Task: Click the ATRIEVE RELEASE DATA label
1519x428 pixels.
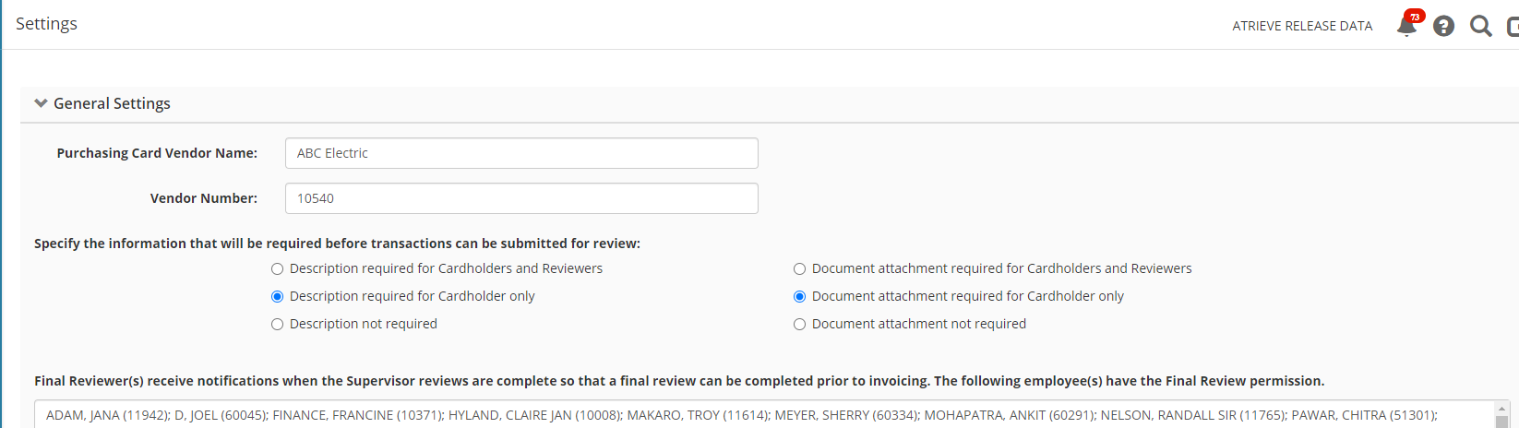Action: (1301, 26)
